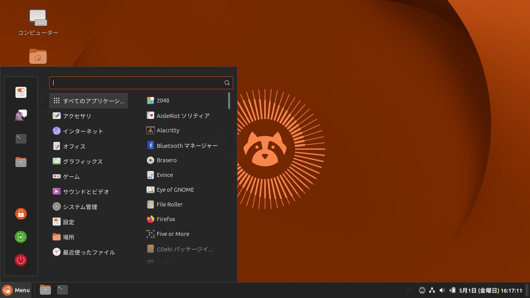Click the application list scrollbar

pyautogui.click(x=229, y=101)
